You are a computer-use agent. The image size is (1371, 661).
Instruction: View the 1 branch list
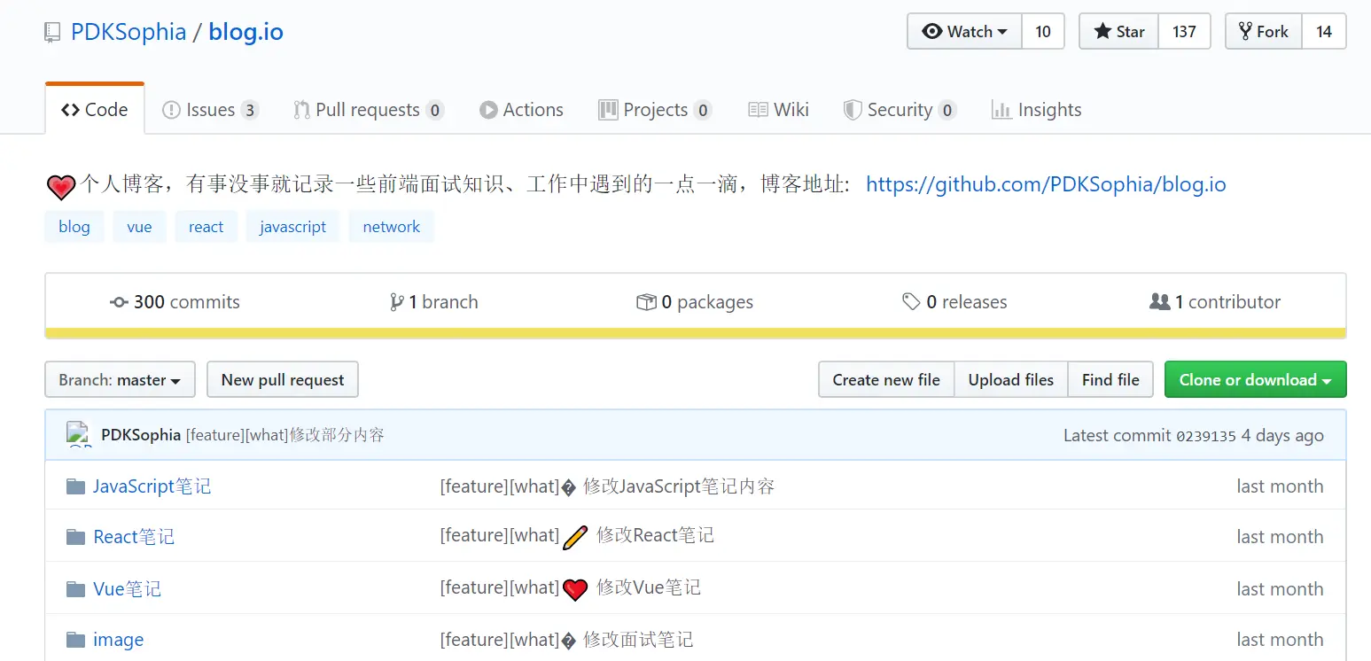point(433,302)
